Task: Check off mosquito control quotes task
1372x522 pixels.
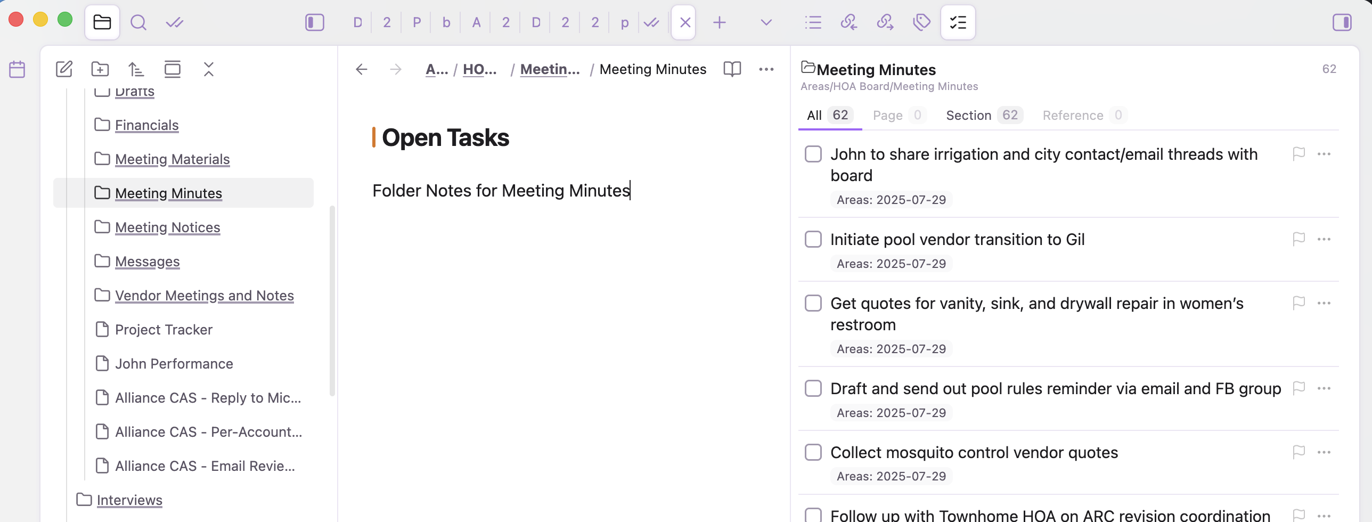Action: (813, 452)
